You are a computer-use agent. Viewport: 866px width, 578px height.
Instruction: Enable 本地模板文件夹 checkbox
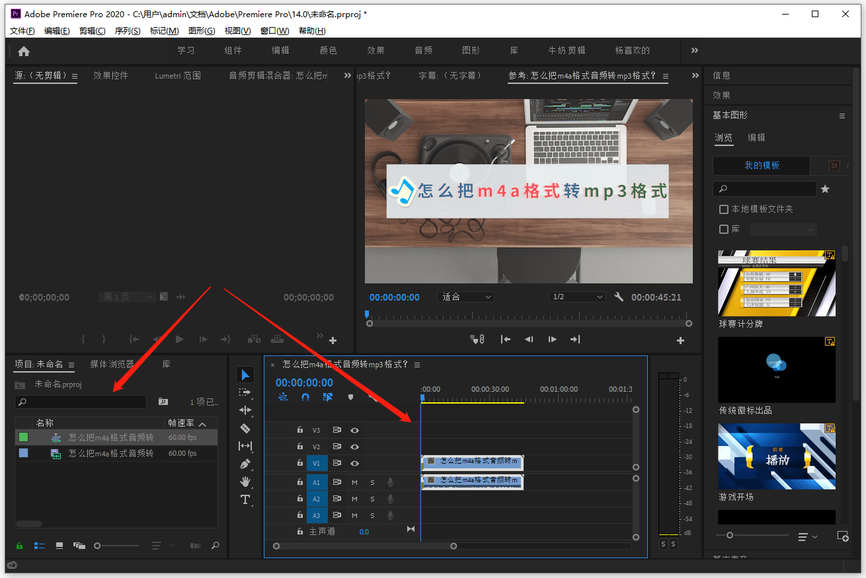coord(724,209)
